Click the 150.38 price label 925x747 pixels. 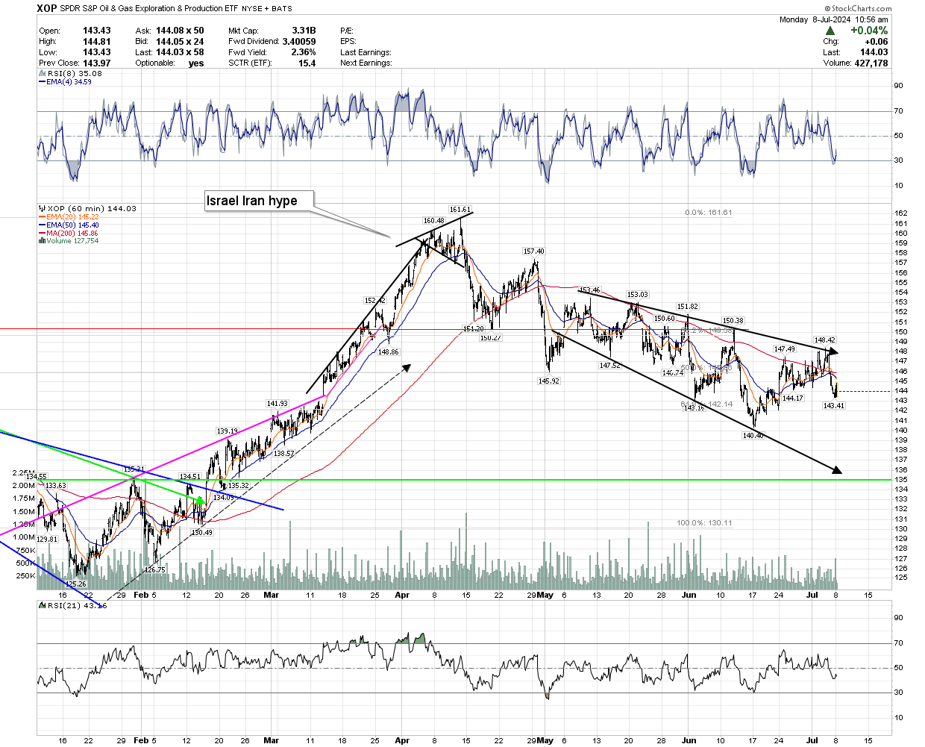point(733,321)
